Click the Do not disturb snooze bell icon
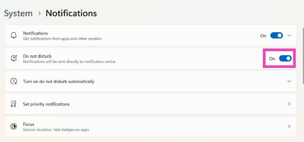 pyautogui.click(x=14, y=58)
